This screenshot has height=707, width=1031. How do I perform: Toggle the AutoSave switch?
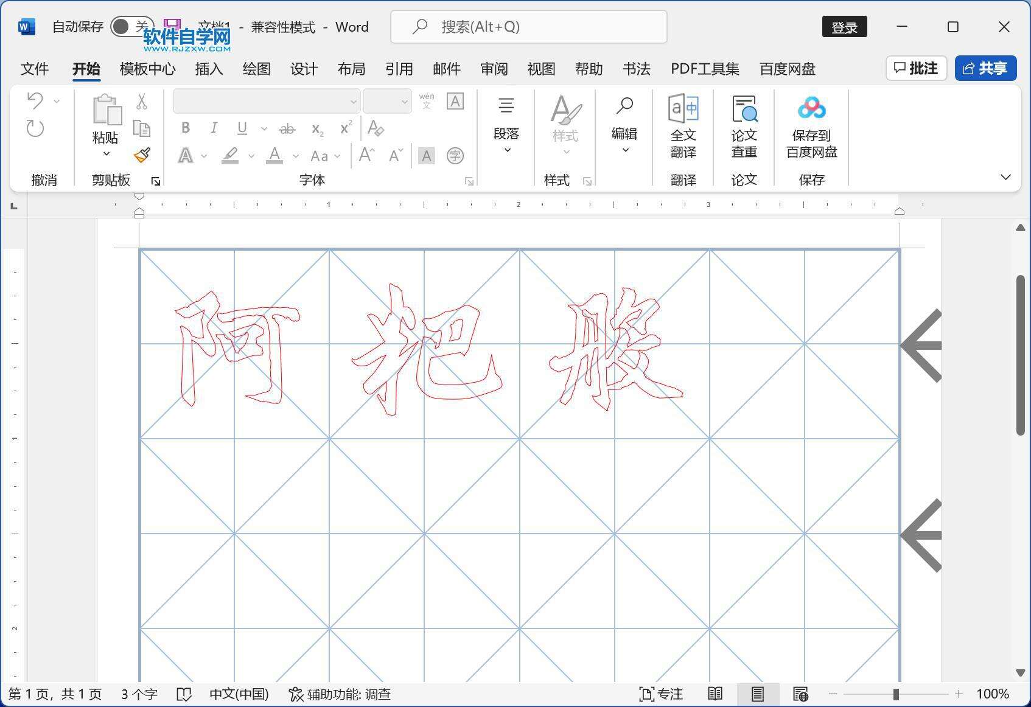[131, 27]
